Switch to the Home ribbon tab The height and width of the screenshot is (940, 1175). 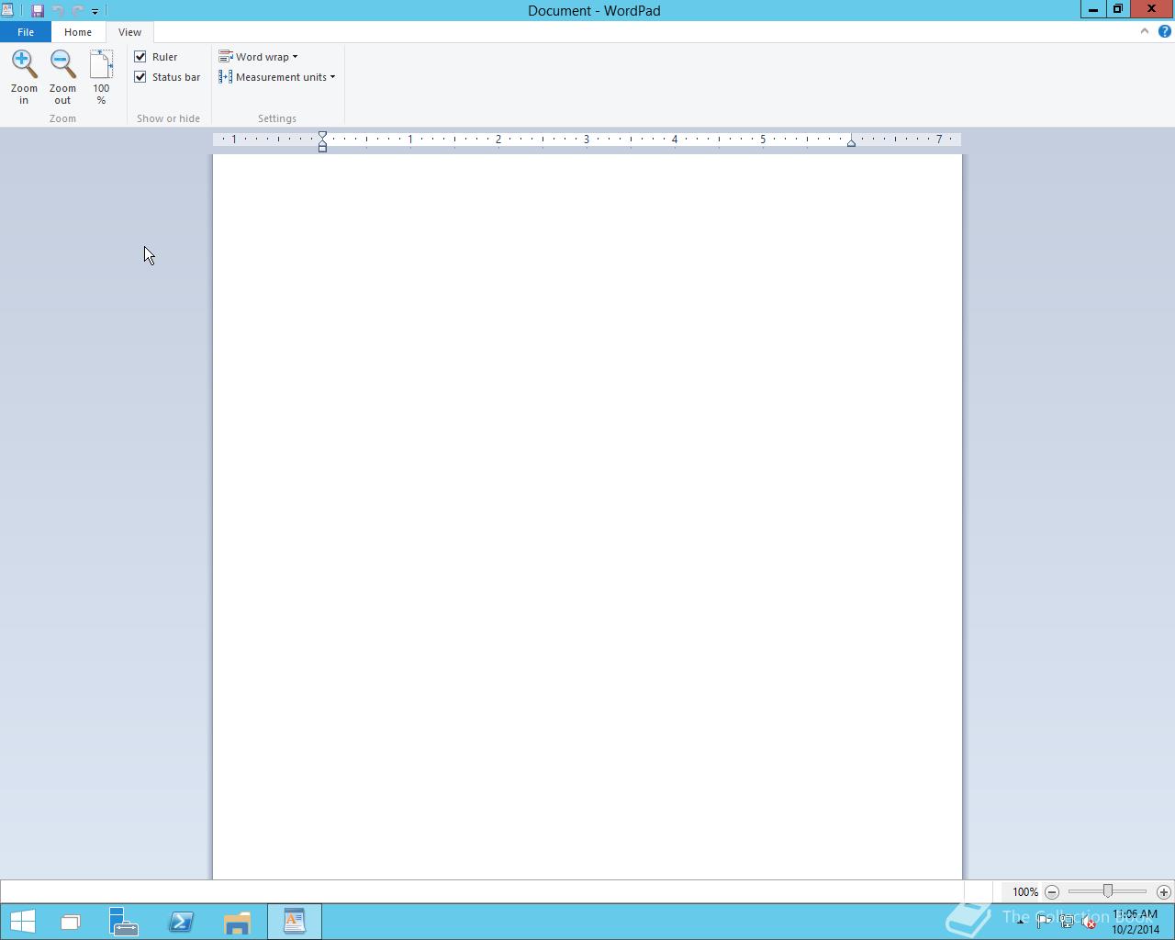pos(78,32)
